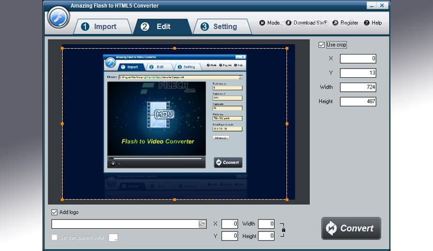Click the large Convert button
The height and width of the screenshot is (251, 433).
coord(351,228)
